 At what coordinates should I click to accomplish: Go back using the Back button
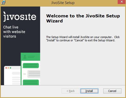(71, 91)
